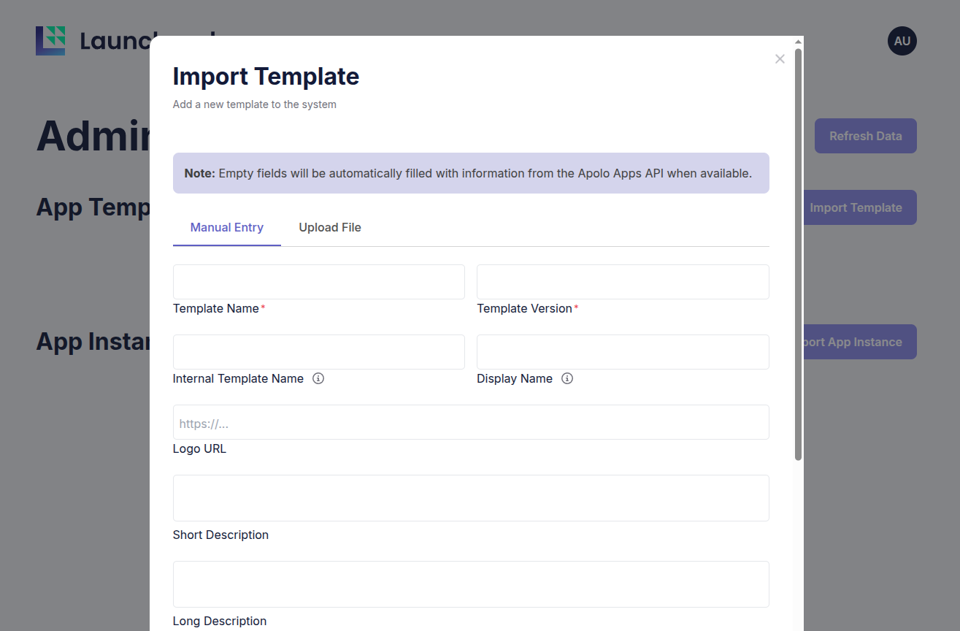Focus the Display Name input field

tap(623, 352)
